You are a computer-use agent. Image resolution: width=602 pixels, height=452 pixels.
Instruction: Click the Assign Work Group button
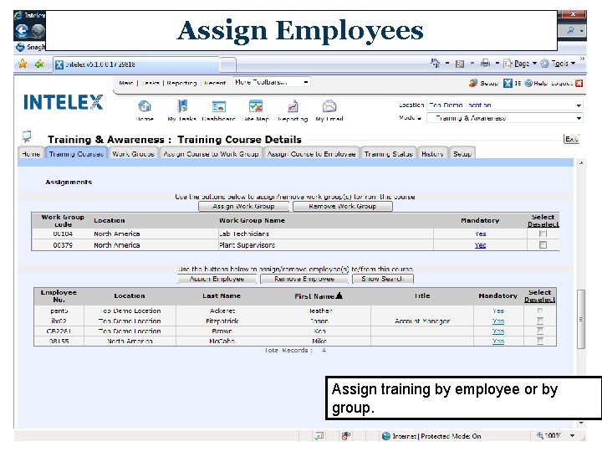(x=243, y=207)
